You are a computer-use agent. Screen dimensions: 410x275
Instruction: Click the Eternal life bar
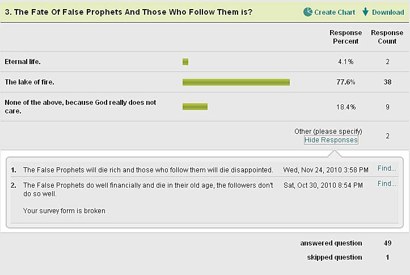185,62
